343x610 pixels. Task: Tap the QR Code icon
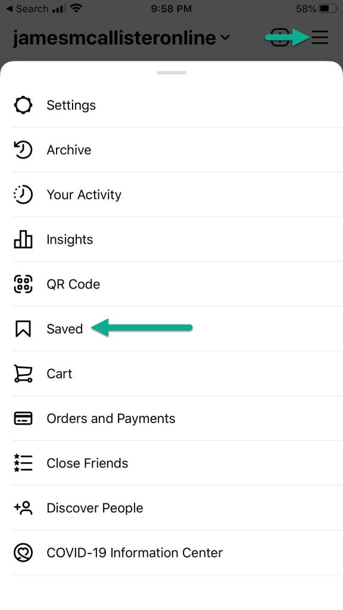[x=23, y=284]
